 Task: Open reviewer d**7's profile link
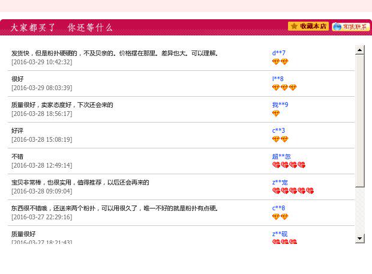click(x=278, y=53)
